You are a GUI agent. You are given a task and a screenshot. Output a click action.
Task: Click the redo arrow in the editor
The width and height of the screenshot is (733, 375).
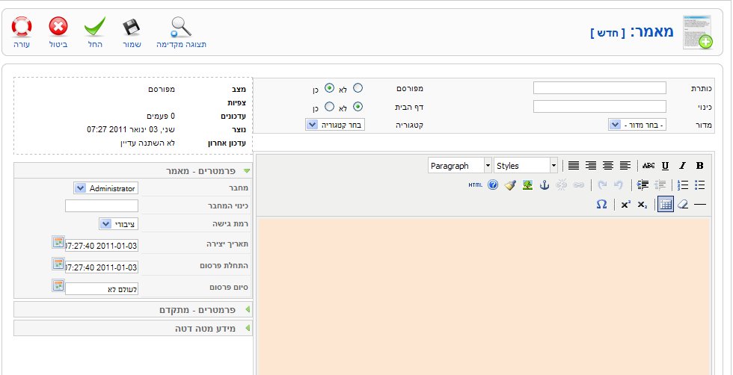coord(603,185)
